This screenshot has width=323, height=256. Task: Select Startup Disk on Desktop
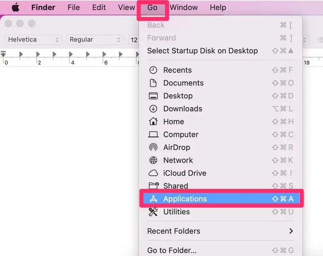202,51
